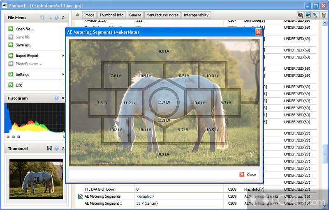Switch to the Image tab
Image resolution: width=329 pixels, height=210 pixels.
point(89,15)
